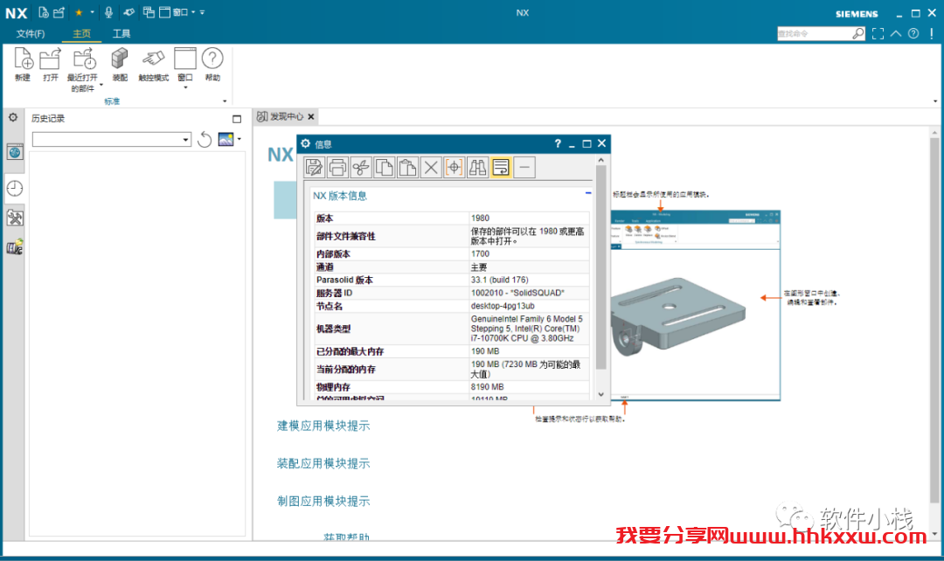Viewport: 944px width, 561px height.
Task: Click Paste icon in 信息 window
Action: (407, 167)
